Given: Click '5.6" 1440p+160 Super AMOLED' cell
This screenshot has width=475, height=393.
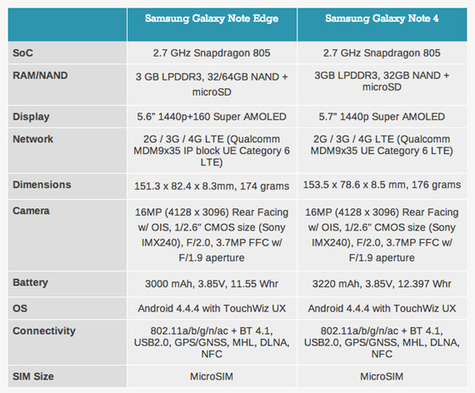Looking at the screenshot, I should (212, 117).
